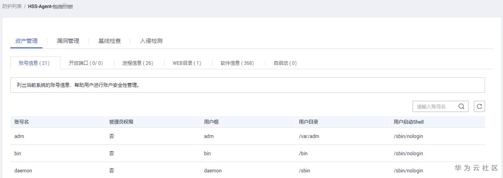Click the 管理员权限 column header

click(121, 122)
